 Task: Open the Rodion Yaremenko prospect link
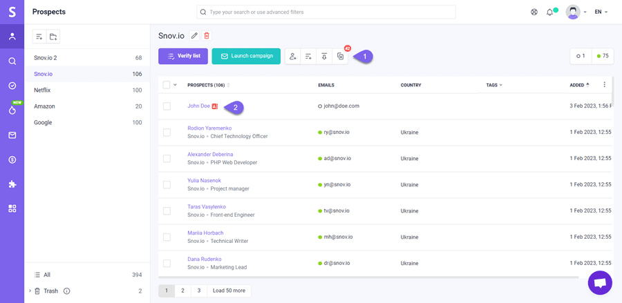(209, 128)
